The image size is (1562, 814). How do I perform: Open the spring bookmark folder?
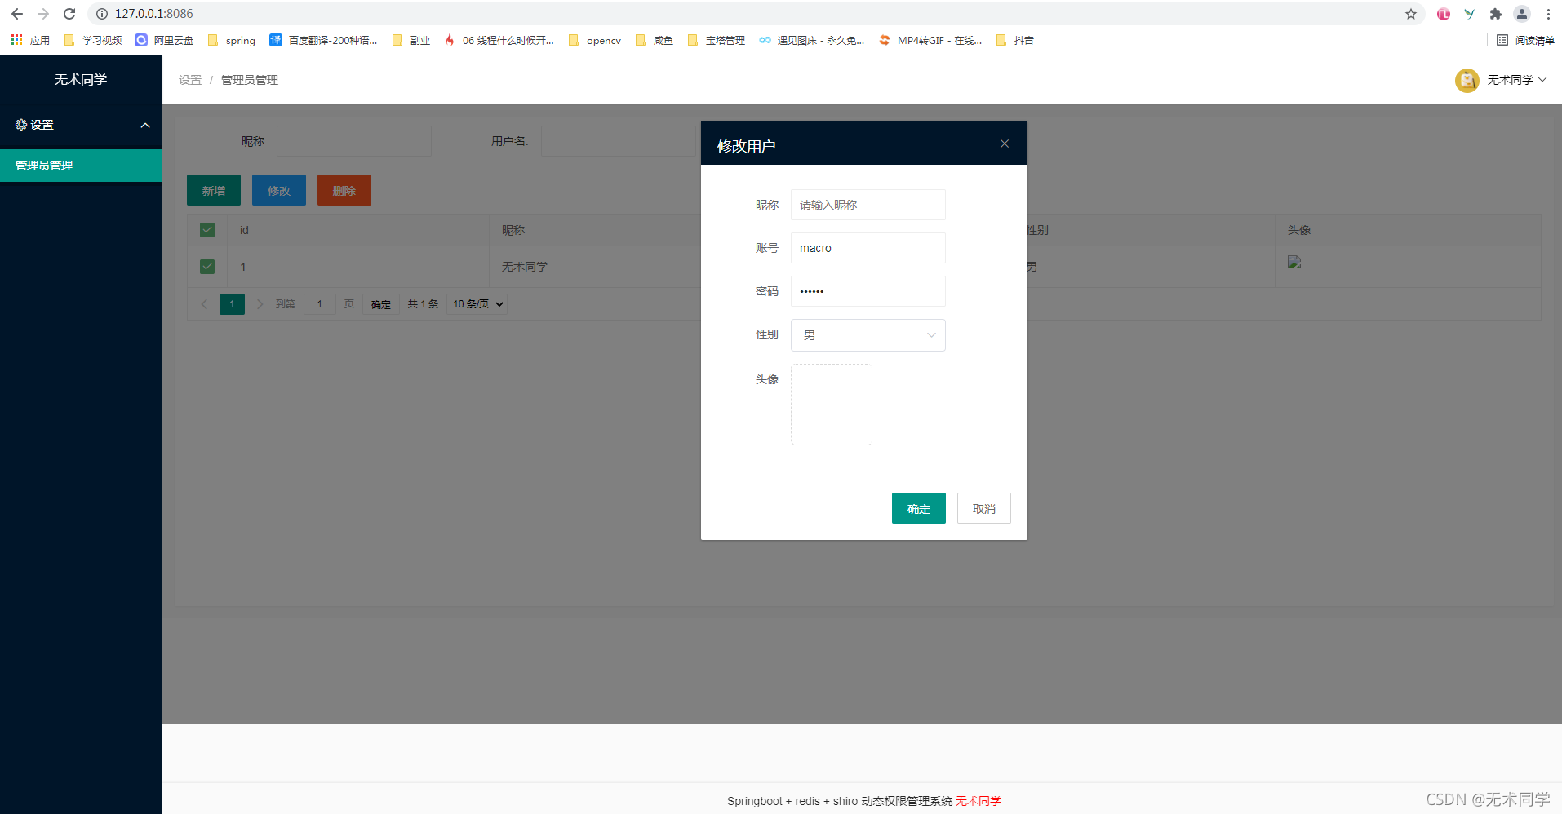coord(232,40)
